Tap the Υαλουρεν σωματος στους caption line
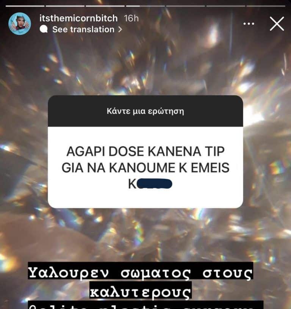The height and width of the screenshot is (309, 291). [x=140, y=273]
